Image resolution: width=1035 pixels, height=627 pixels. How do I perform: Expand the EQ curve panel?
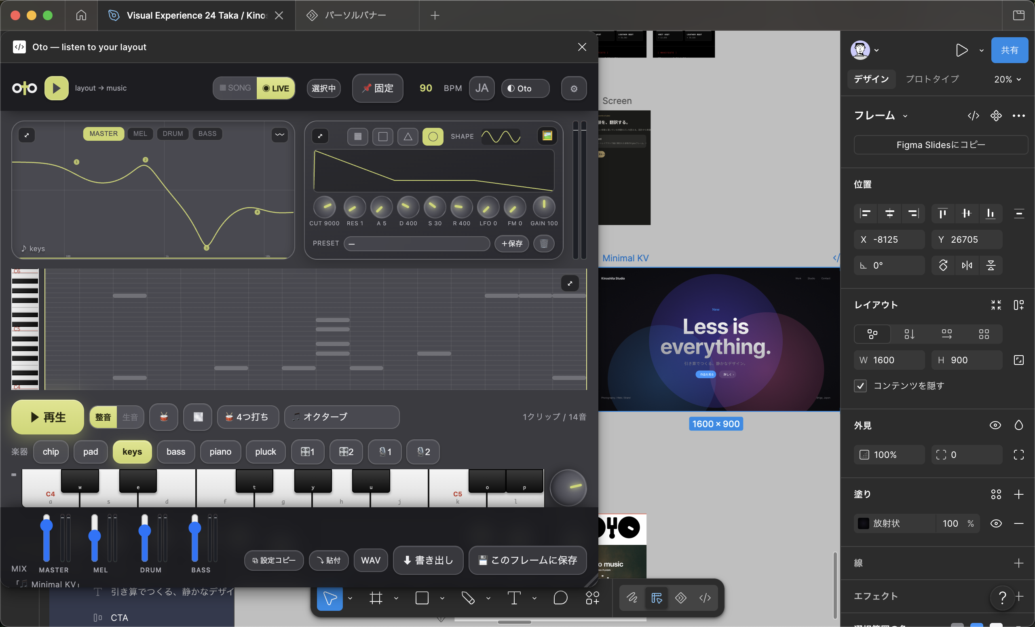pos(26,135)
